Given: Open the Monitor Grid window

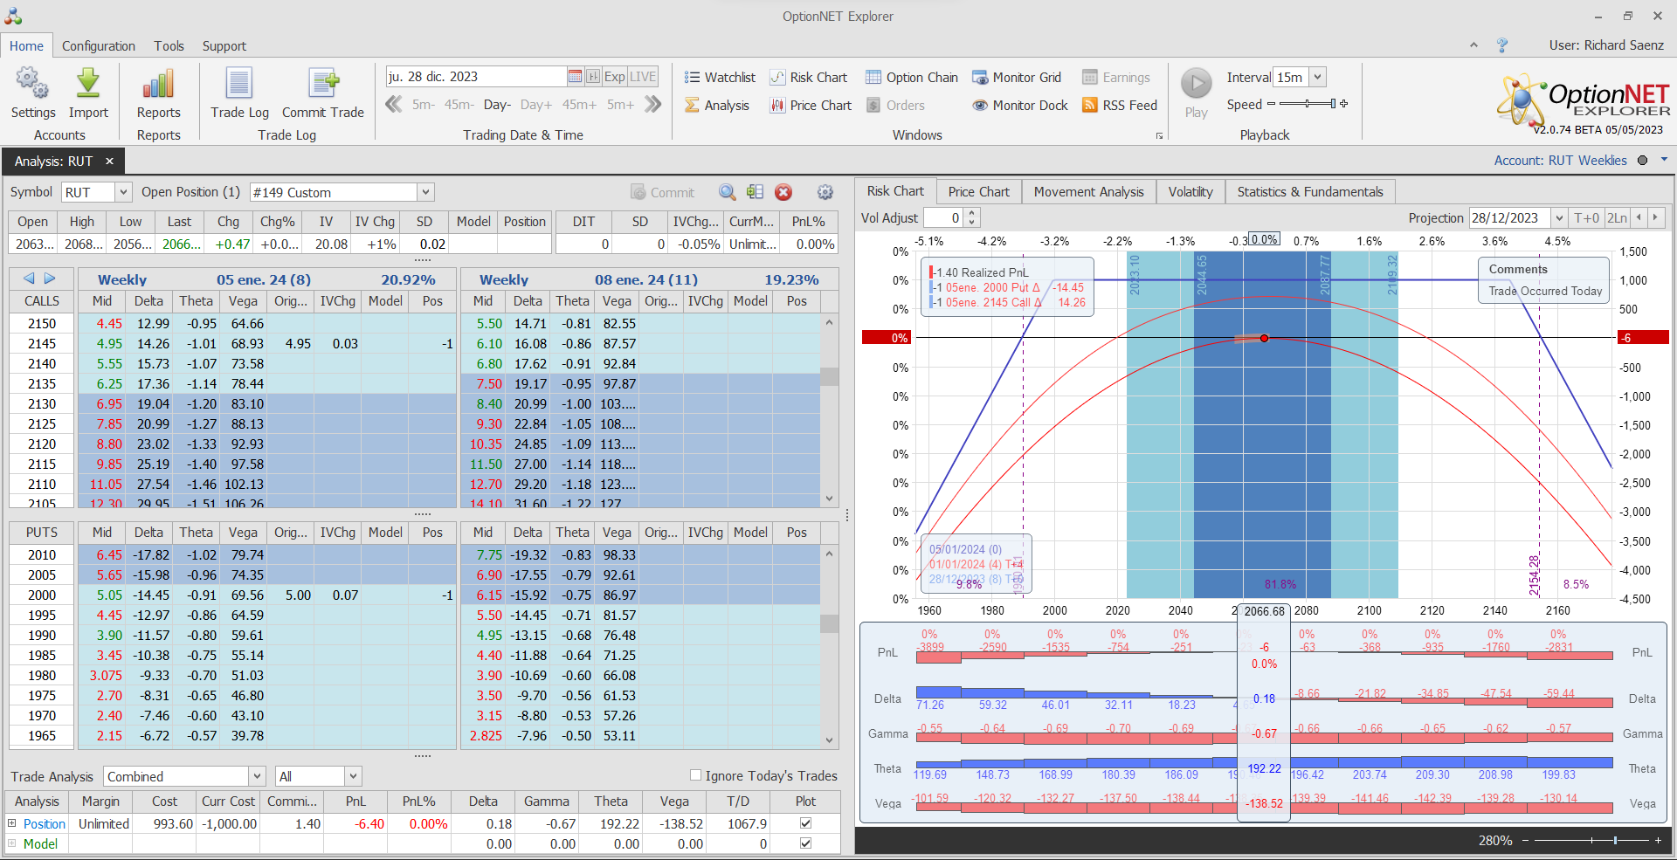Looking at the screenshot, I should tap(1017, 78).
